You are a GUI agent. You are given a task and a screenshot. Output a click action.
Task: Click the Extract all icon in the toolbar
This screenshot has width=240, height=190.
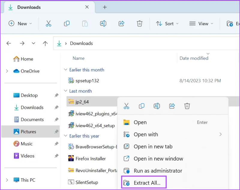coord(229,24)
